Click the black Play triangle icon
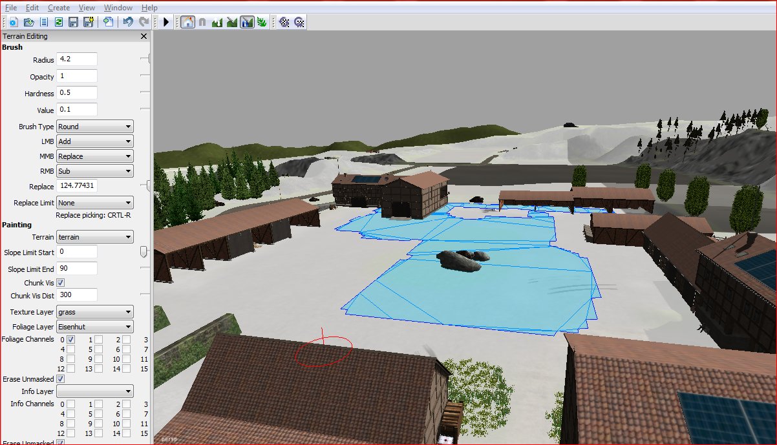Viewport: 777px width, 445px height. [166, 22]
